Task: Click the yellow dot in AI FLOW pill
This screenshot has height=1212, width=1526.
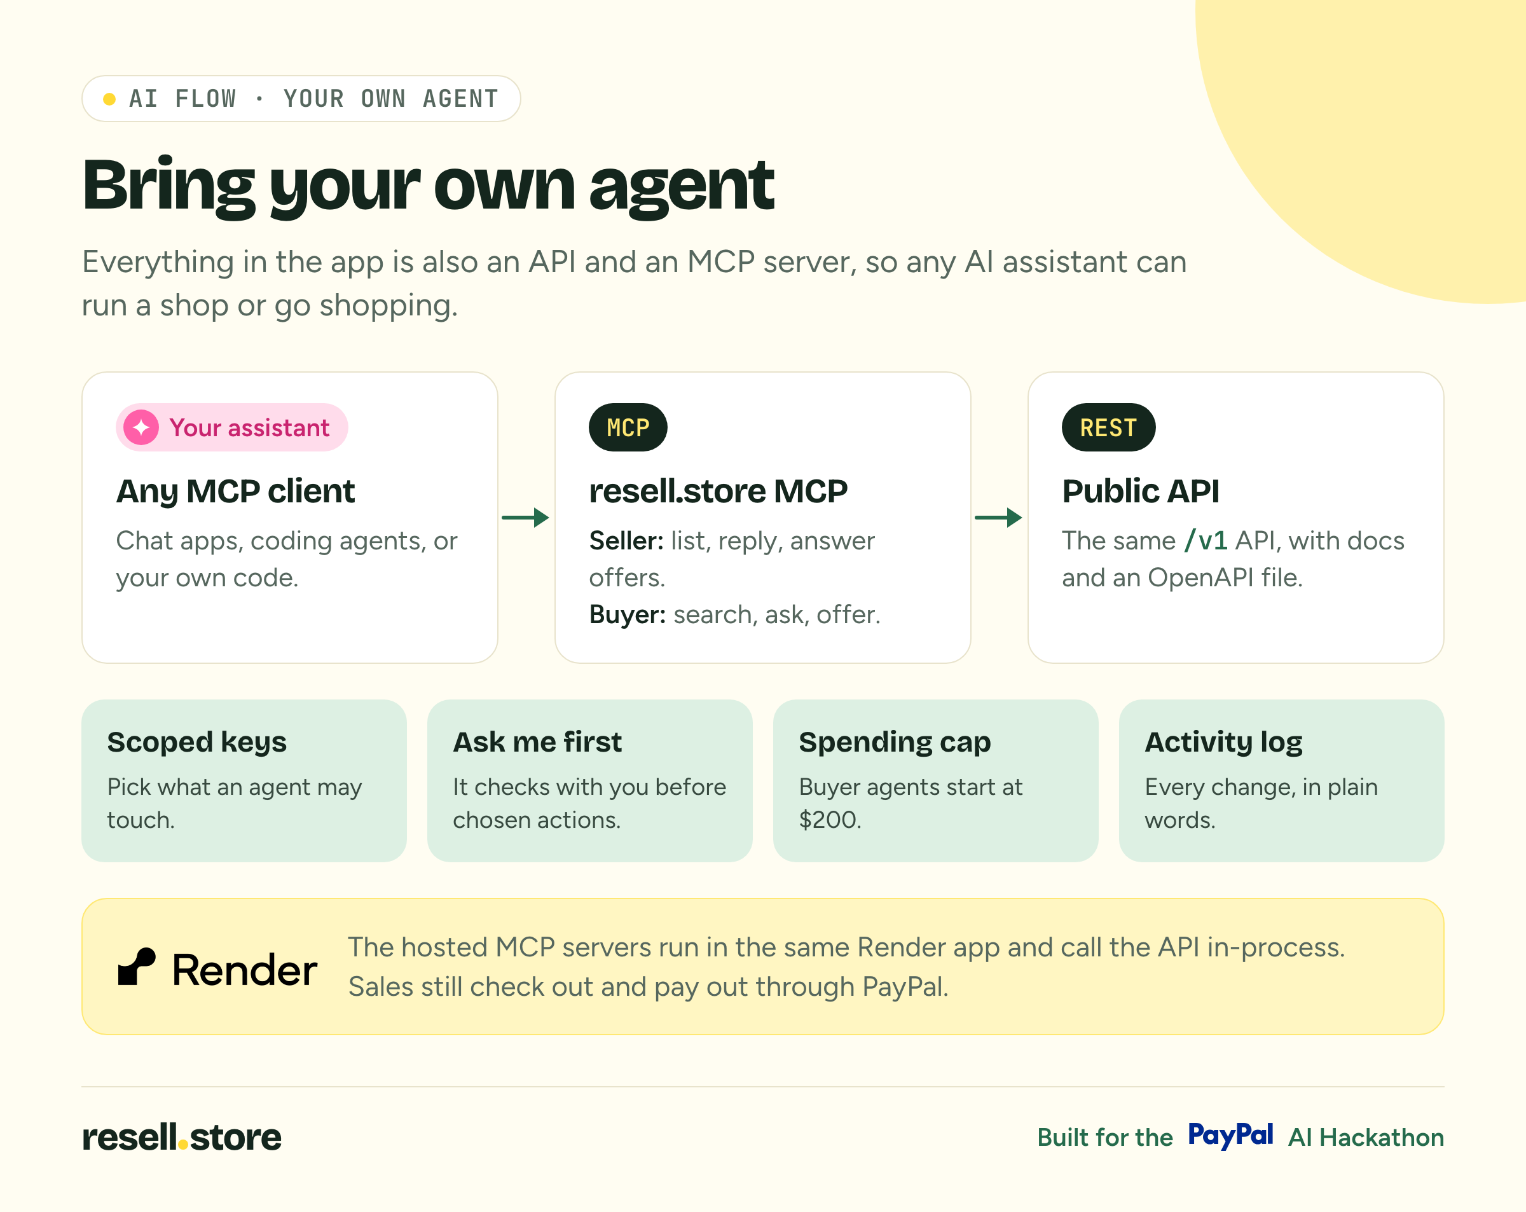Action: (x=109, y=99)
